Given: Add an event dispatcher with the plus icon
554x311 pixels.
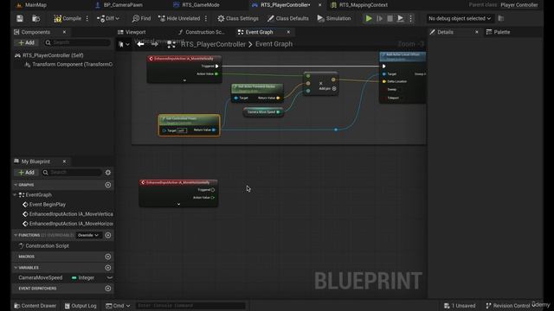Looking at the screenshot, I should (x=108, y=289).
